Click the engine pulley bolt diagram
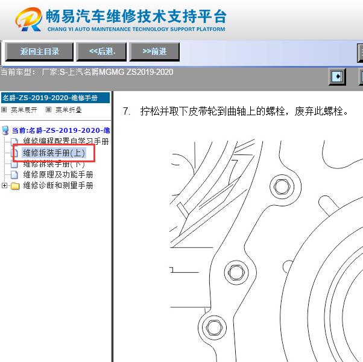This screenshot has width=363, height=362. 267,250
